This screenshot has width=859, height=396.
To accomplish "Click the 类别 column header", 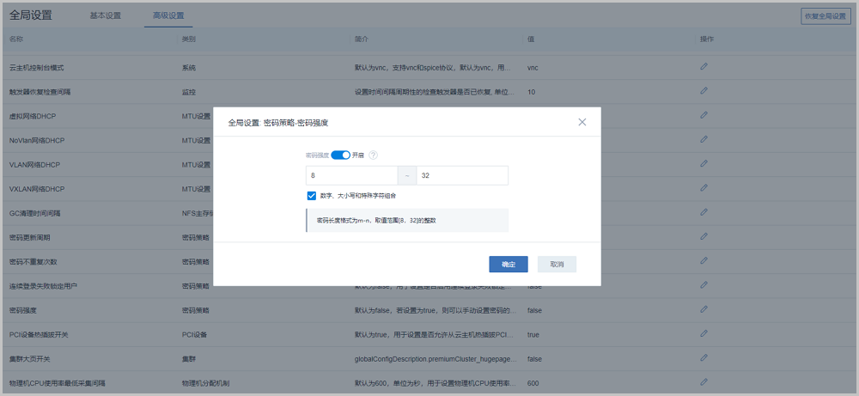I will 189,40.
